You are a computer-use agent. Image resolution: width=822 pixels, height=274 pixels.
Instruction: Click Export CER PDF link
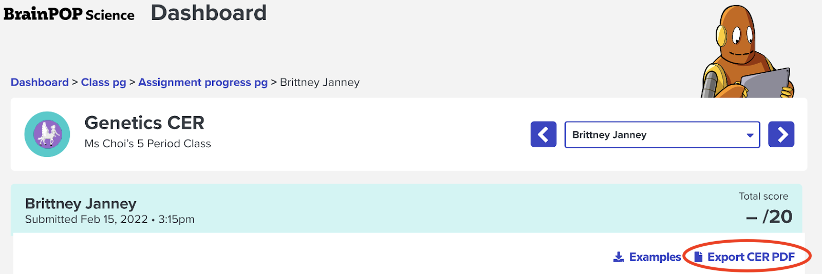point(751,257)
